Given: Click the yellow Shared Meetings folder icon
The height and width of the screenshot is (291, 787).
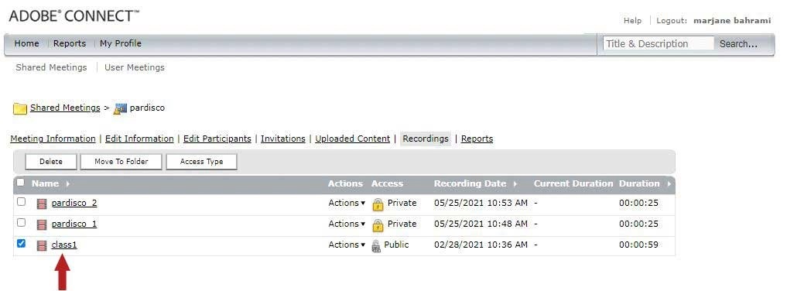Looking at the screenshot, I should tap(20, 108).
